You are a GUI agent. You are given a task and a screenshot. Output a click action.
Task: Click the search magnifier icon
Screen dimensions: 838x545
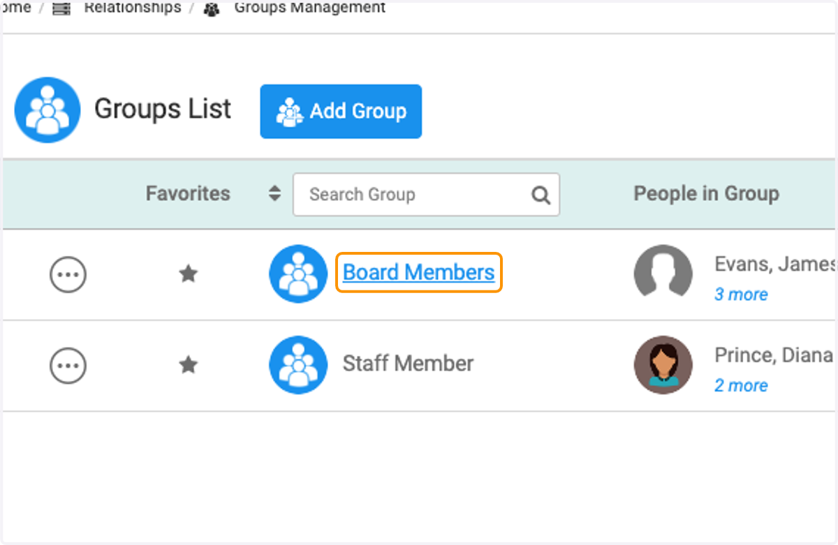point(541,195)
